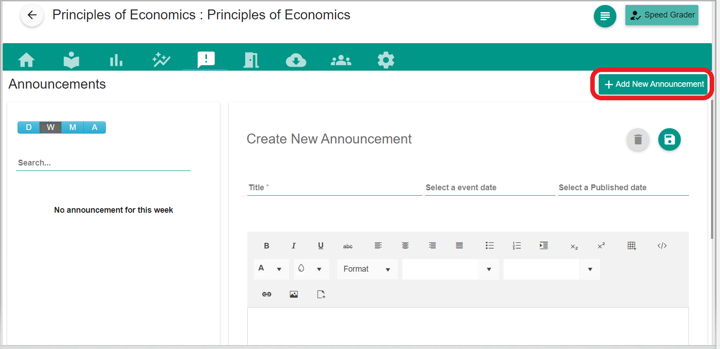Insert image using the picture icon
Image resolution: width=720 pixels, height=349 pixels.
294,294
